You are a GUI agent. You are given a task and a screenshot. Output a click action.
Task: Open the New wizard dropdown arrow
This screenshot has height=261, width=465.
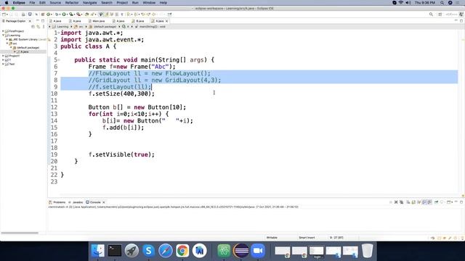pos(7,14)
